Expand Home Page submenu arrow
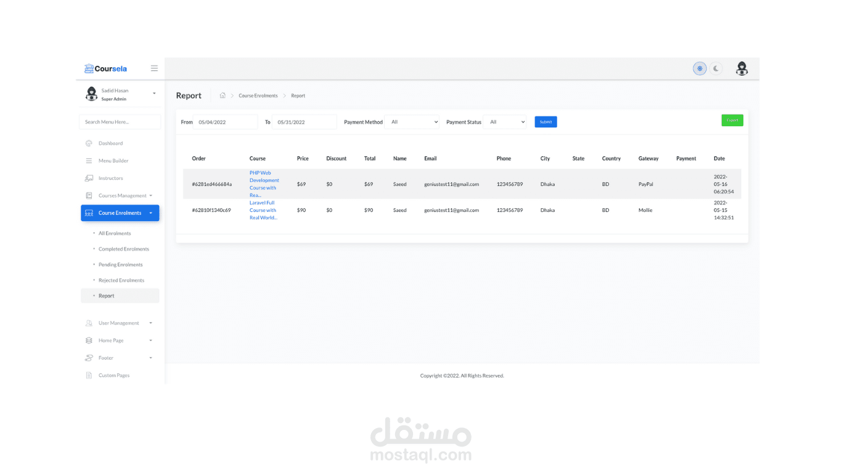This screenshot has height=473, width=842. [151, 341]
